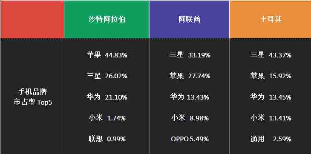Click the 手机品牌 市占率 Top5 label

[x=33, y=97]
